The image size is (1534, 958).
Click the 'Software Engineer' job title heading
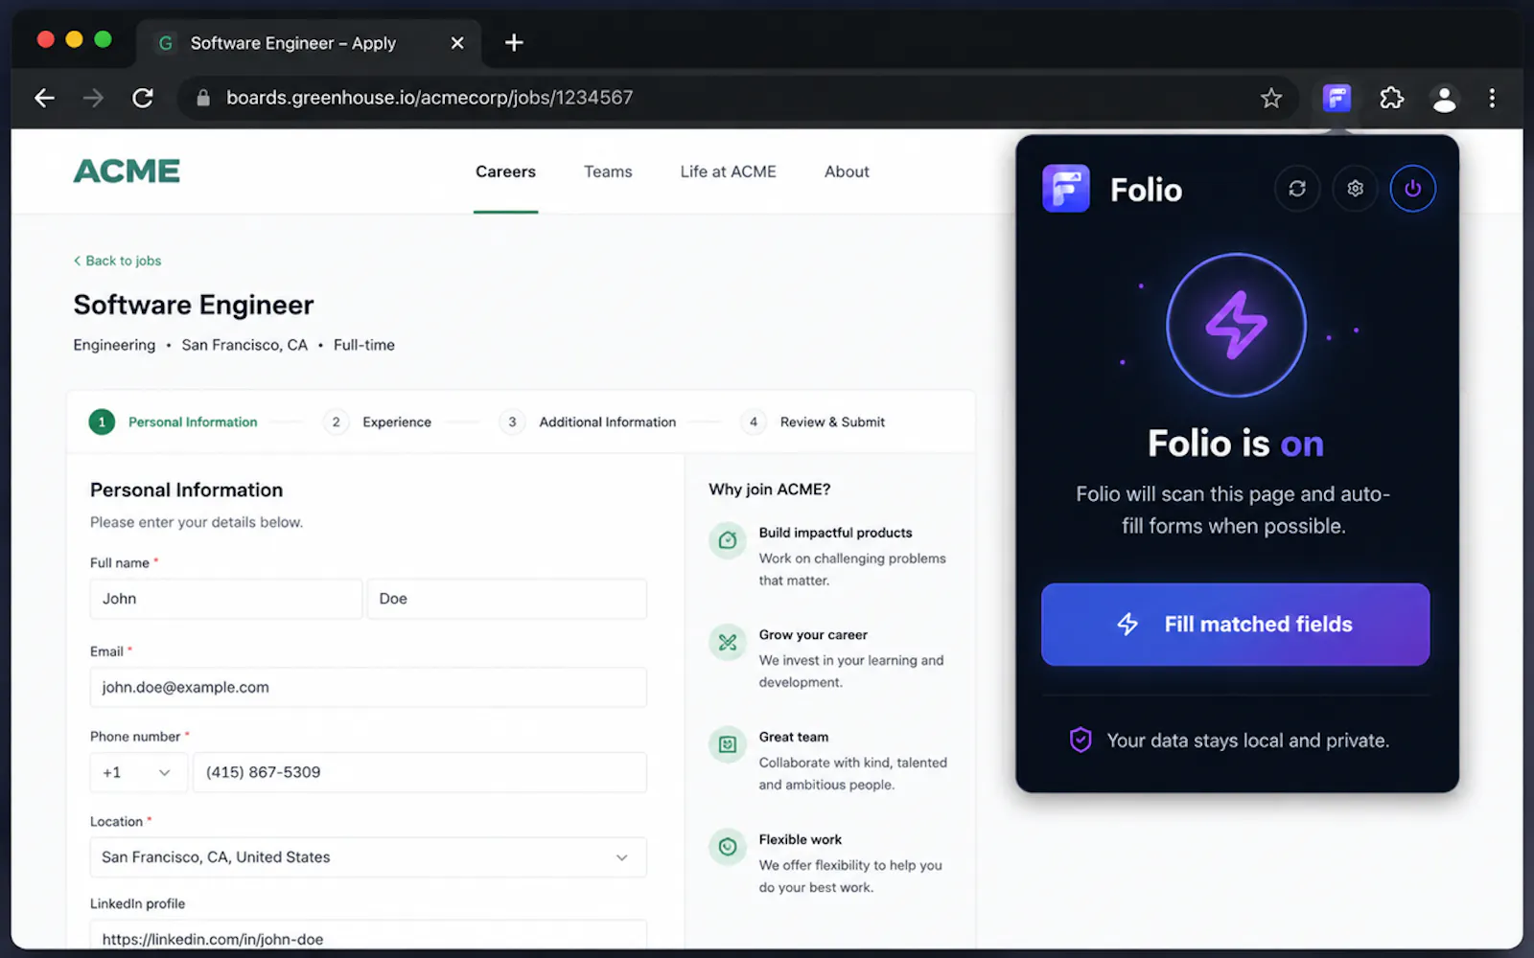[x=194, y=305]
